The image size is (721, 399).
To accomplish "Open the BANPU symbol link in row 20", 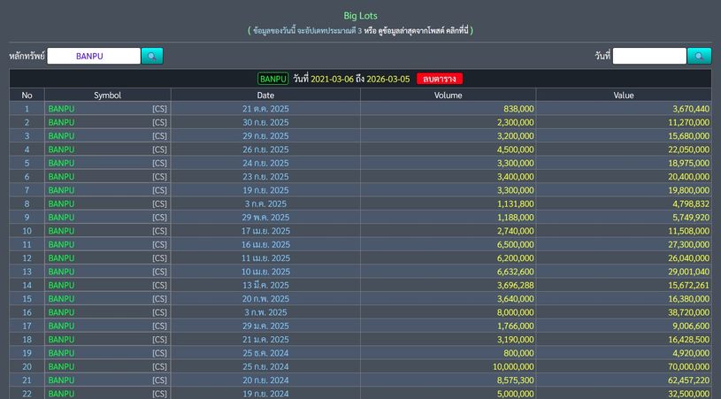I will tap(61, 366).
